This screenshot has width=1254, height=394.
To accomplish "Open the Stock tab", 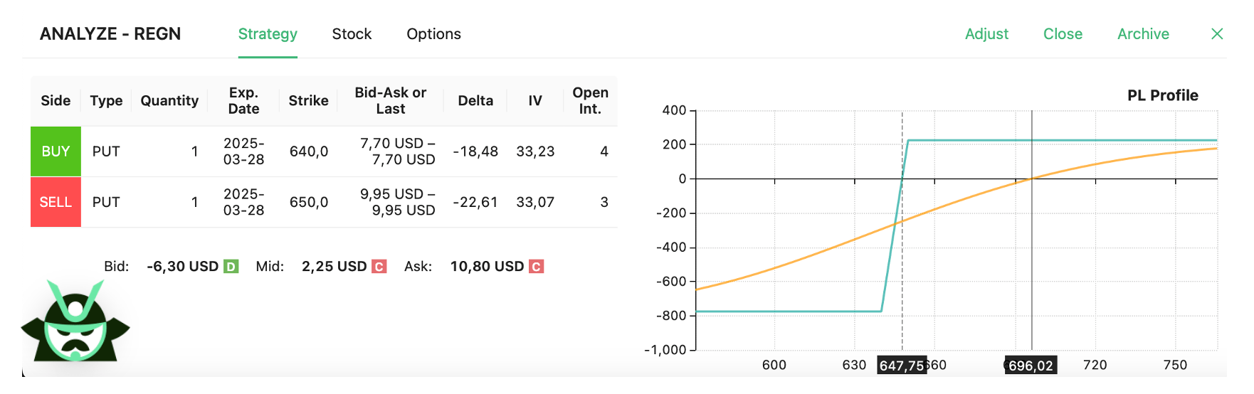I will point(352,34).
